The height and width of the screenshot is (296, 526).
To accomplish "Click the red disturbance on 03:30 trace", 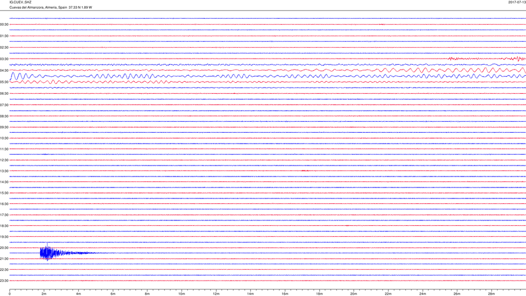I will pyautogui.click(x=487, y=59).
